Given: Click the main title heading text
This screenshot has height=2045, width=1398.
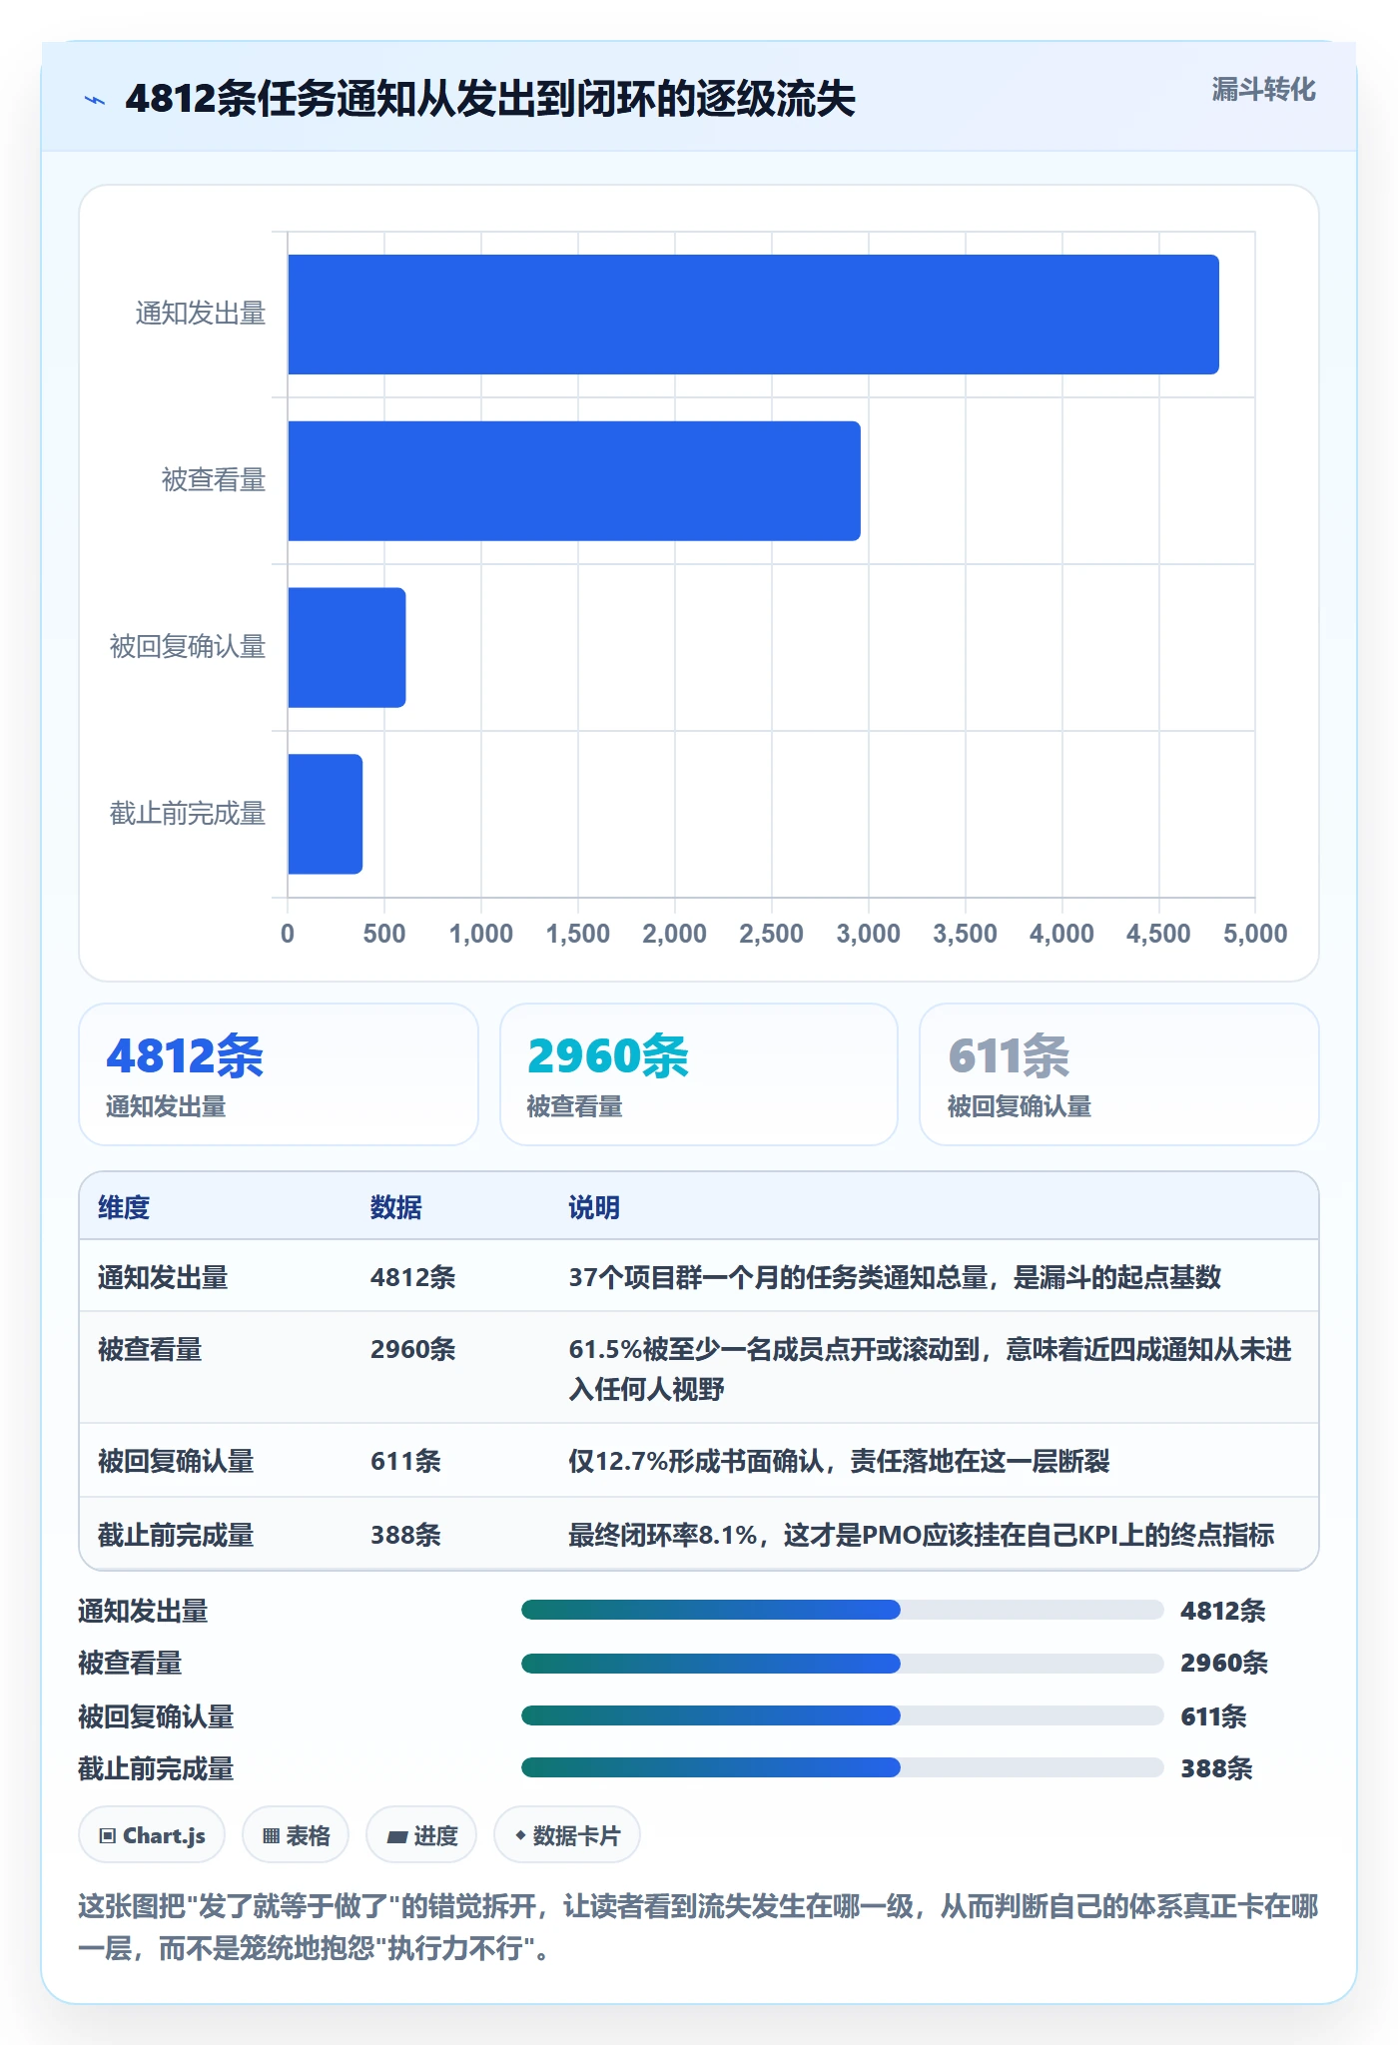Looking at the screenshot, I should pyautogui.click(x=490, y=99).
